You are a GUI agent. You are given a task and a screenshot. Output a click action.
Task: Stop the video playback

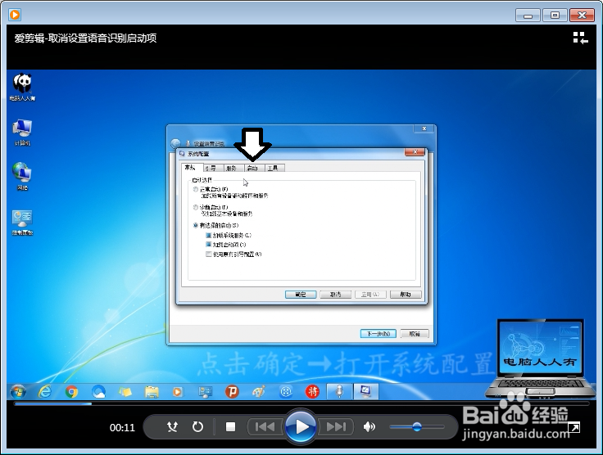coord(231,426)
